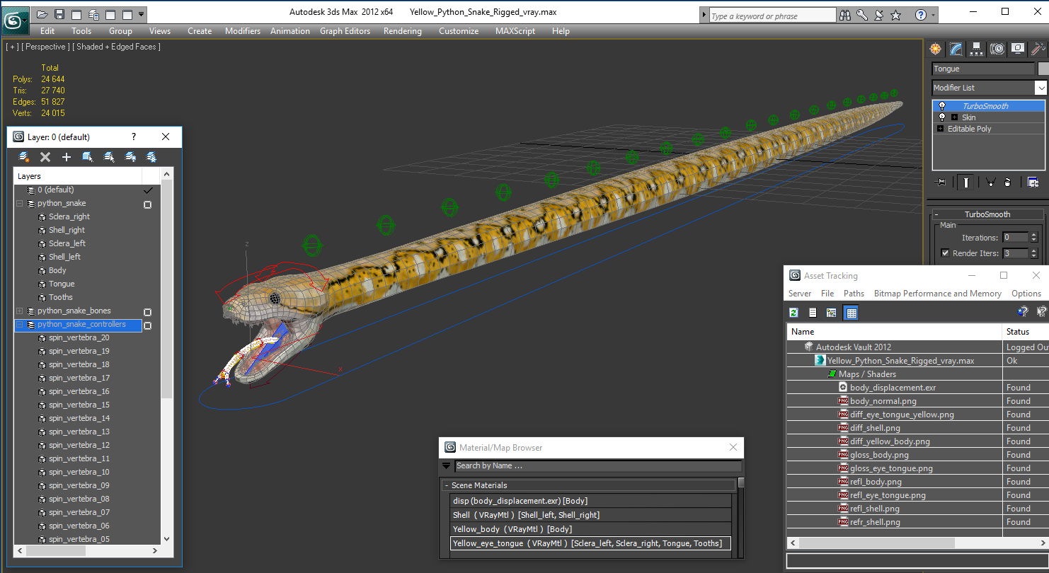Click the Open File folder icon in quick access toolbar
The width and height of the screenshot is (1049, 573).
point(42,14)
